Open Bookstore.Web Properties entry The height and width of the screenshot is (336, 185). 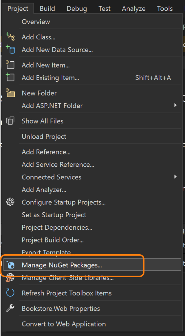click(92, 308)
